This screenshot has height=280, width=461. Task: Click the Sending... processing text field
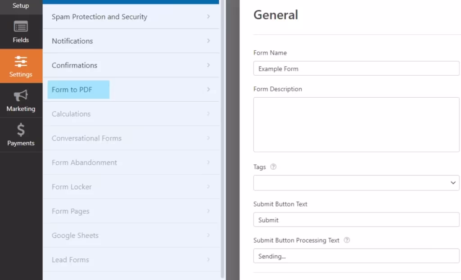356,256
